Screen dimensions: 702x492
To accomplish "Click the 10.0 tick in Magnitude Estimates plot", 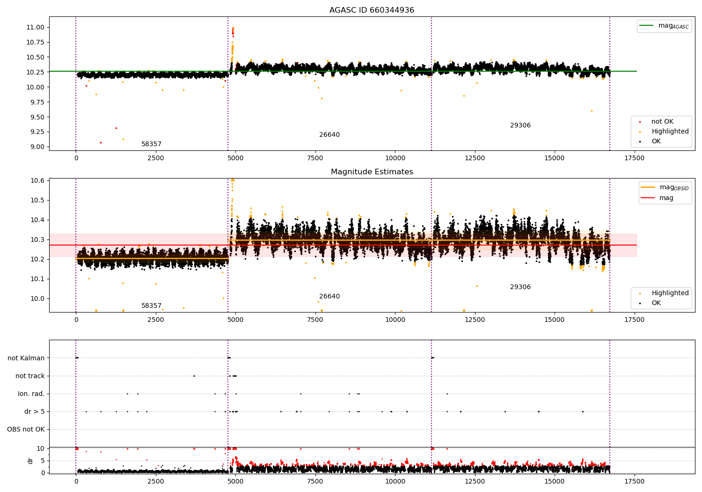I will [37, 298].
